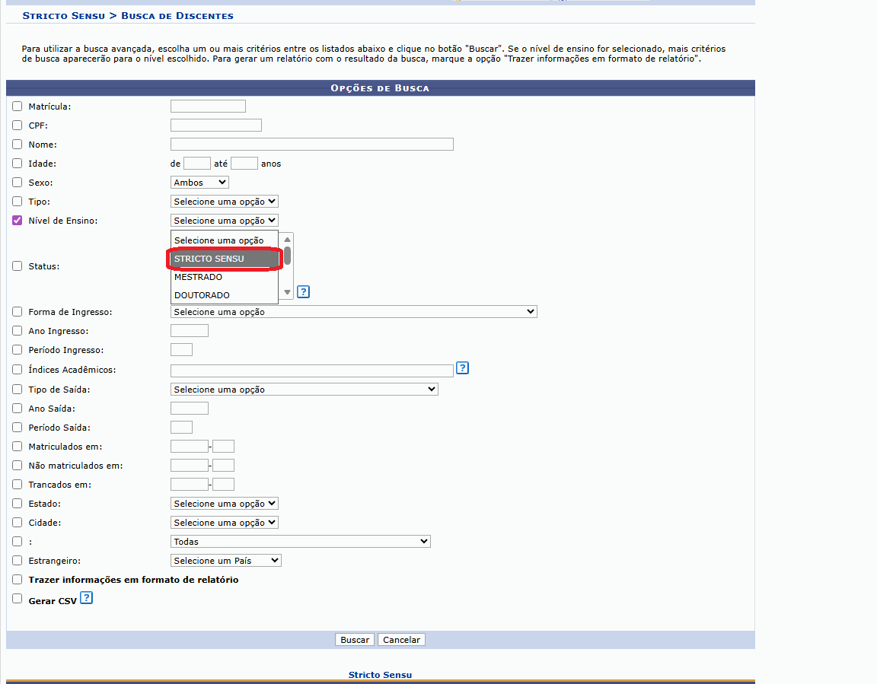Check Trazer informações em formato de relatório

(x=18, y=580)
